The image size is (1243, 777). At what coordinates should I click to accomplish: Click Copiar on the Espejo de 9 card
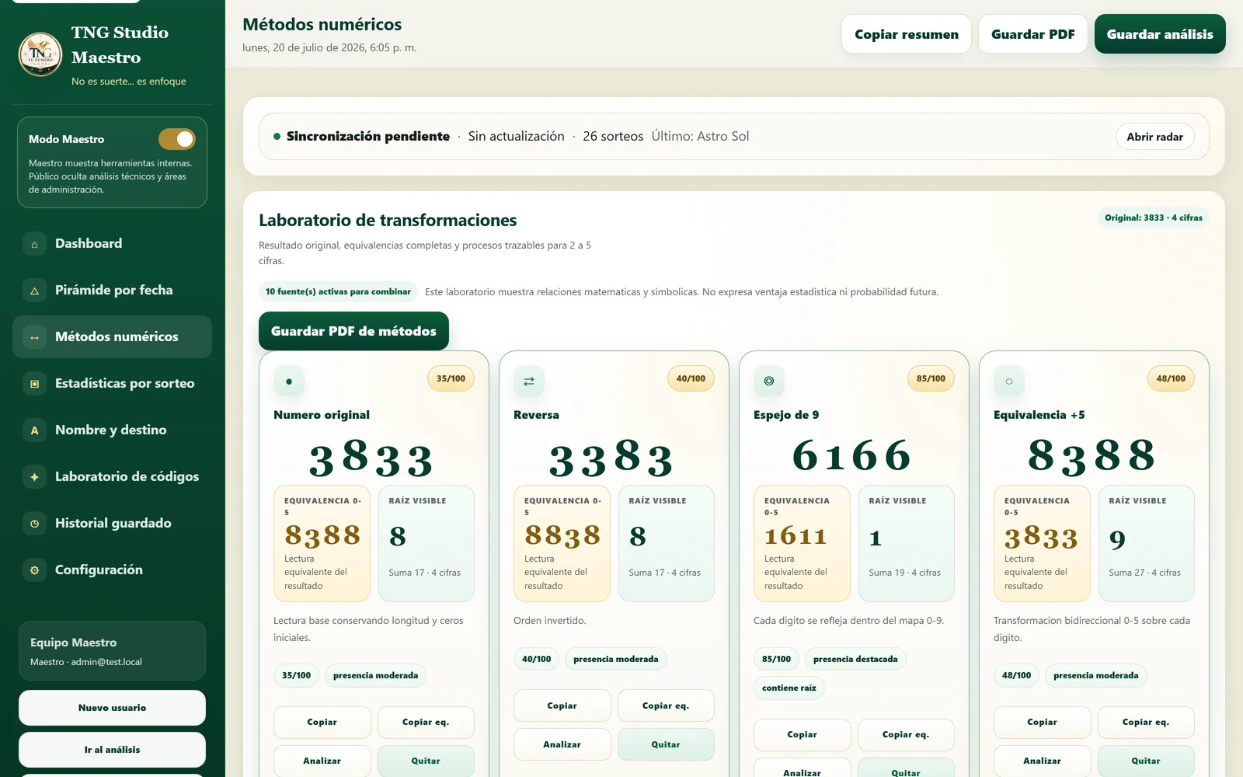coord(803,734)
